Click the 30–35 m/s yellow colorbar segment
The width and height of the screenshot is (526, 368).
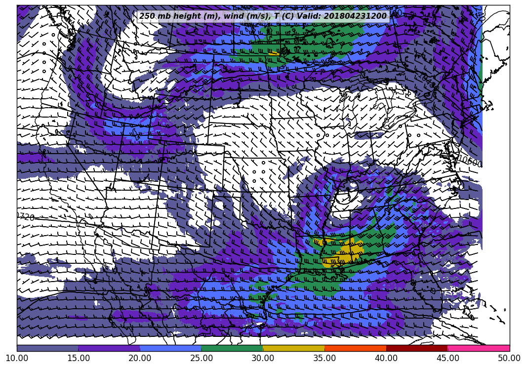pos(294,348)
